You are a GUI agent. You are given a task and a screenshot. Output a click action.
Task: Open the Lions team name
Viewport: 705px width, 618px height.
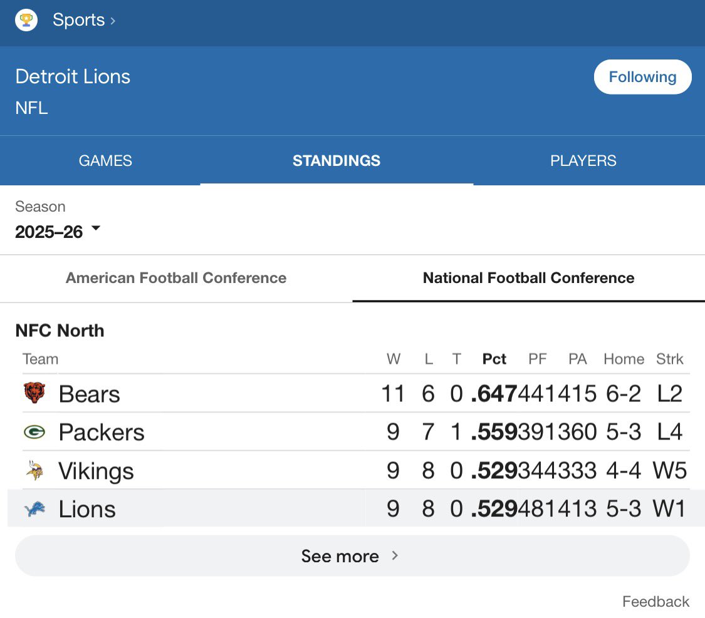tap(87, 509)
